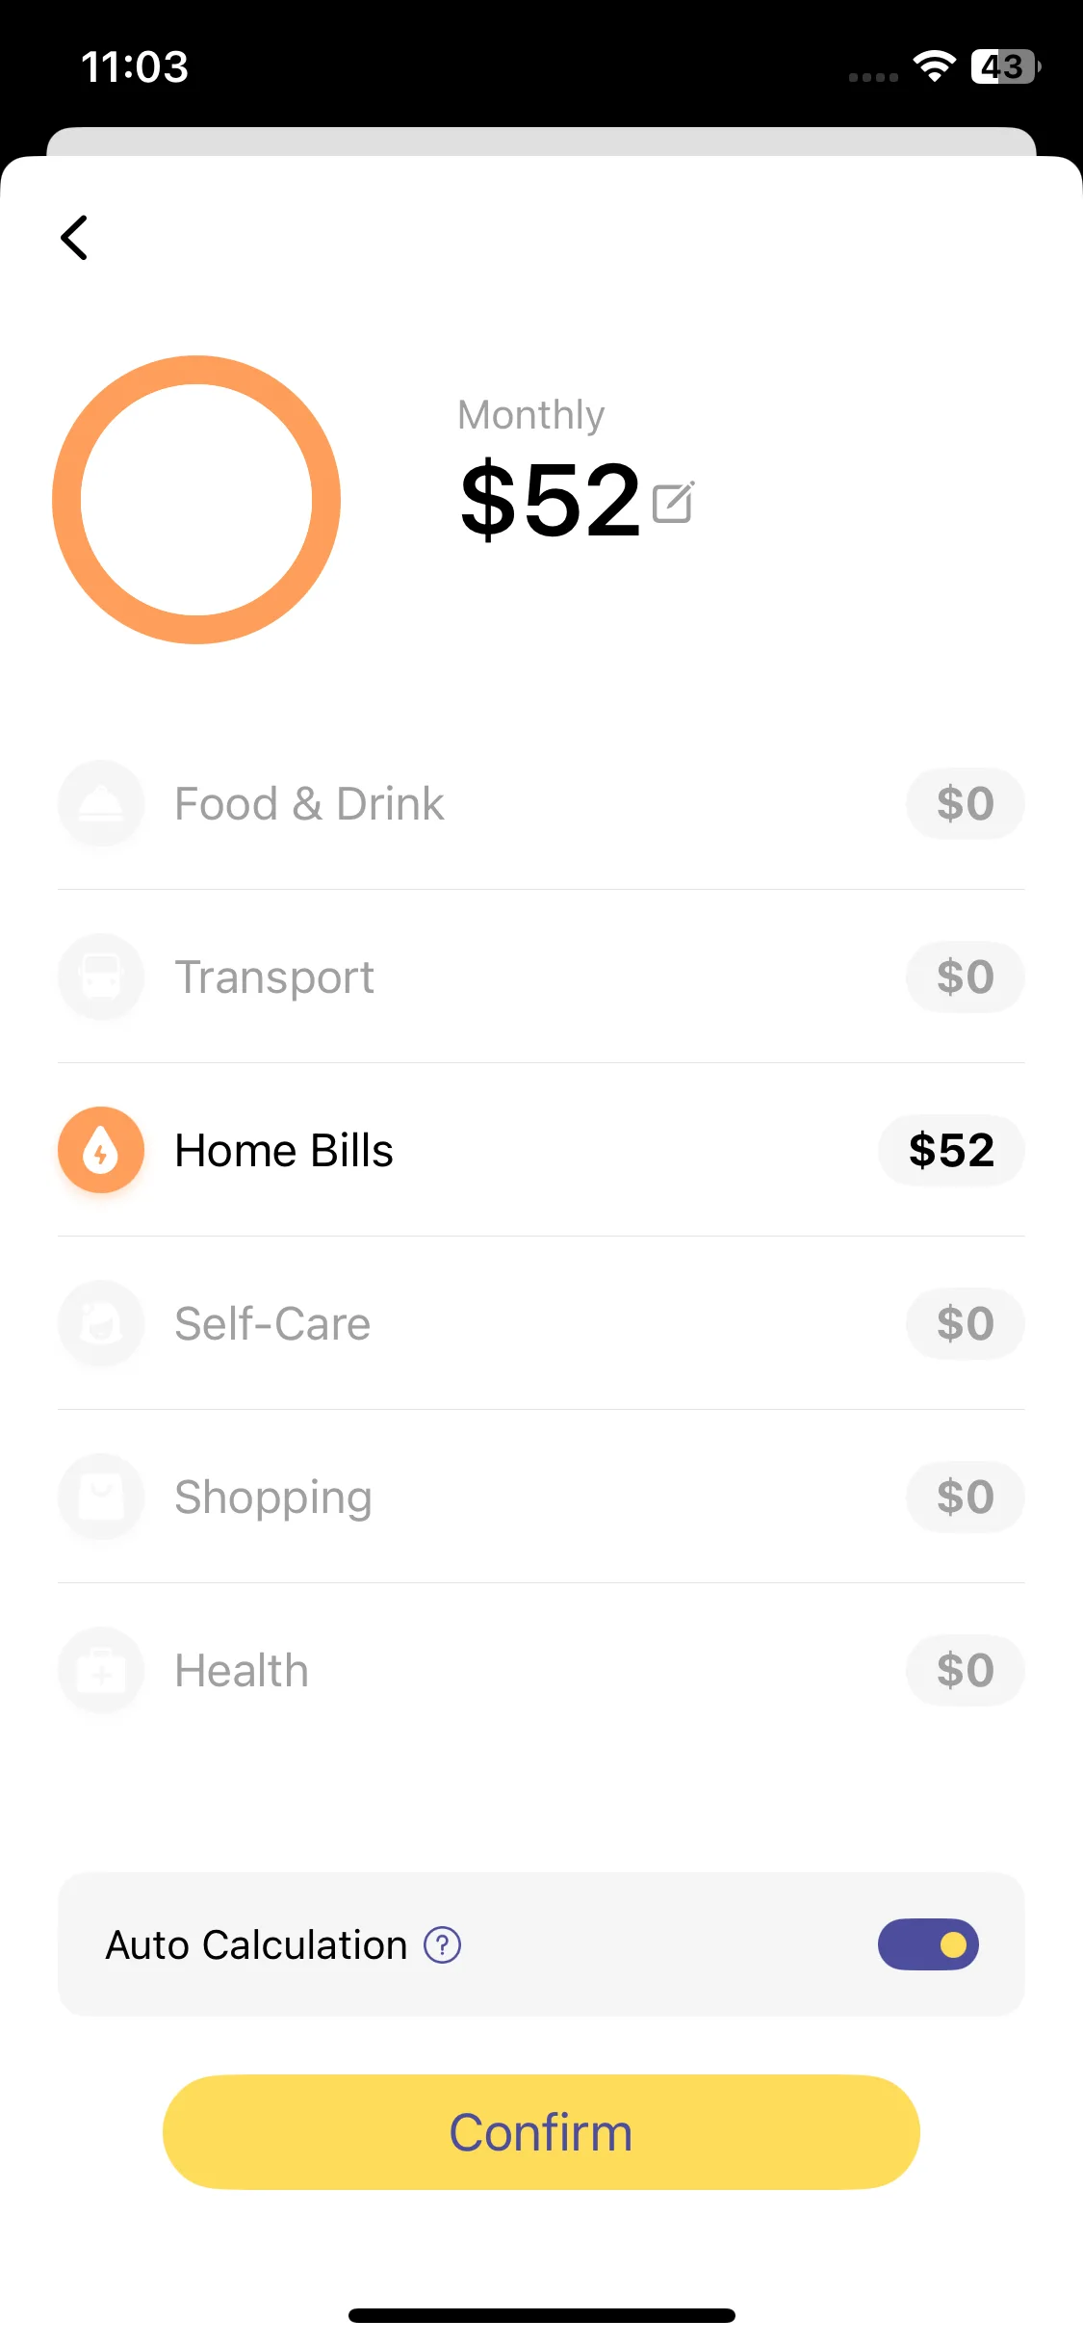This screenshot has width=1083, height=2346.
Task: Tap the Food & Drink category icon
Action: tap(101, 803)
